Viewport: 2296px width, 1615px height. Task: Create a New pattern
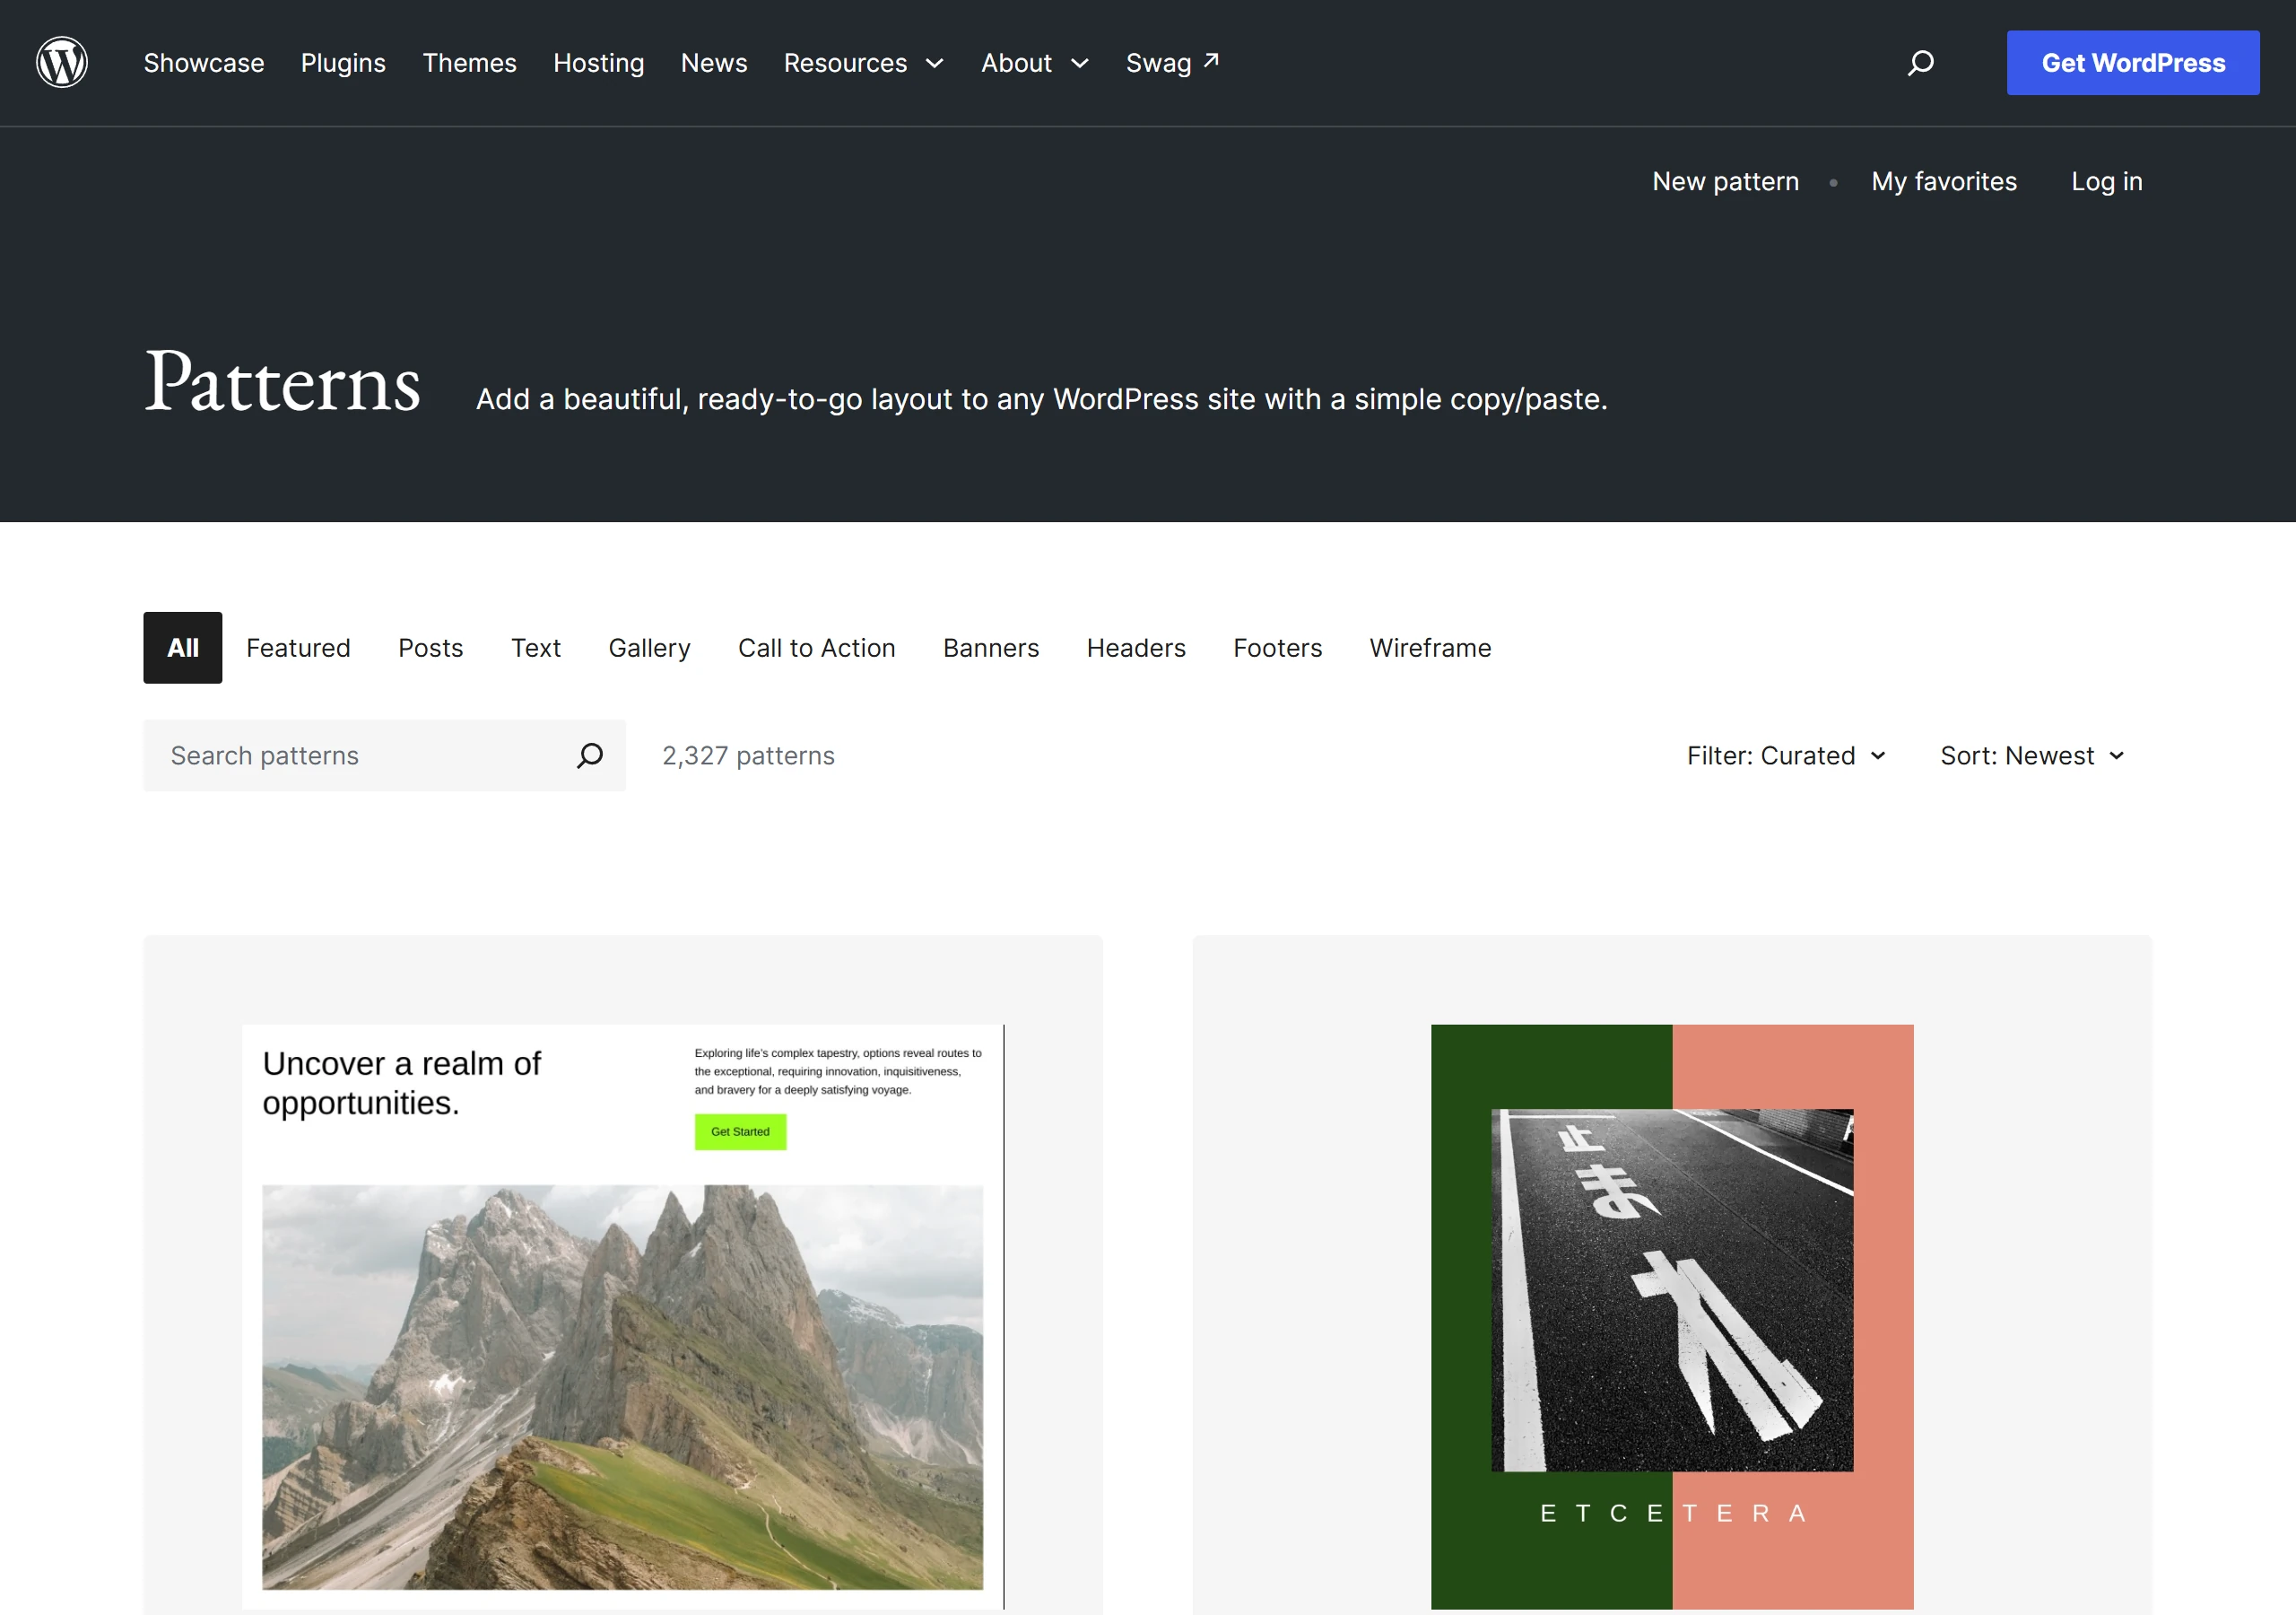click(1725, 181)
